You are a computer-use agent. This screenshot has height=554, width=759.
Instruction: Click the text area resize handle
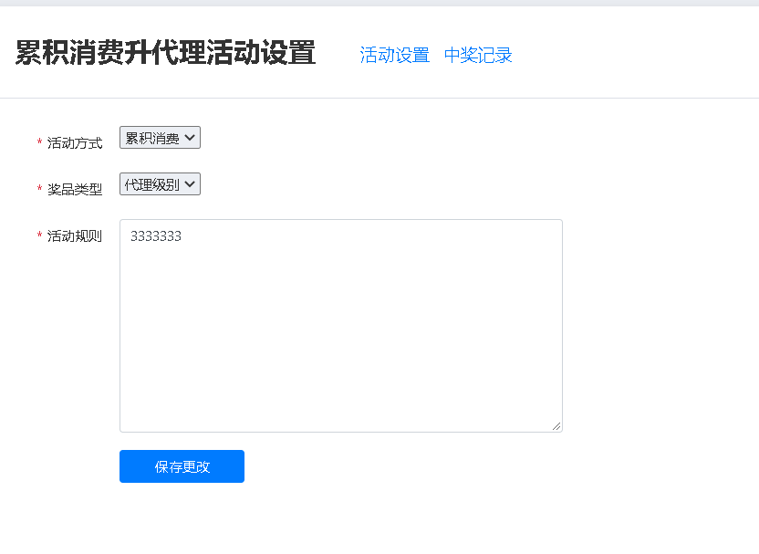[556, 426]
